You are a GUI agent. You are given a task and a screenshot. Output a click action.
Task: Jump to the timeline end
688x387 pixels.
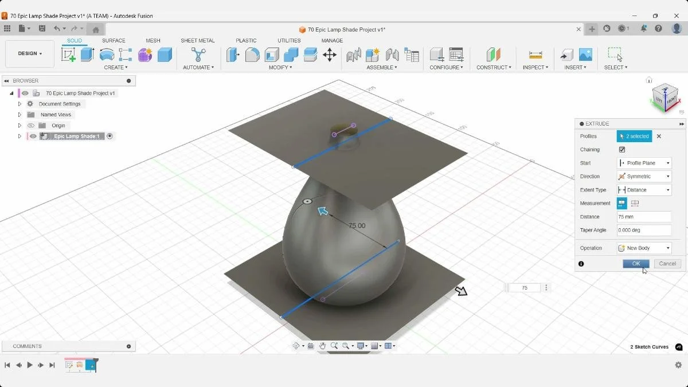click(x=52, y=365)
